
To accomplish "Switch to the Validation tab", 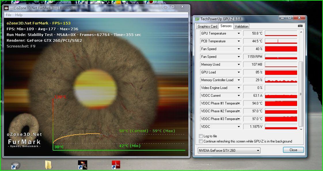I will [242, 26].
